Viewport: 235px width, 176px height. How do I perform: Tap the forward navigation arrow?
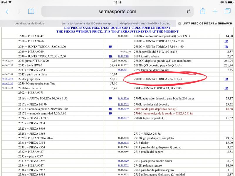point(19,11)
